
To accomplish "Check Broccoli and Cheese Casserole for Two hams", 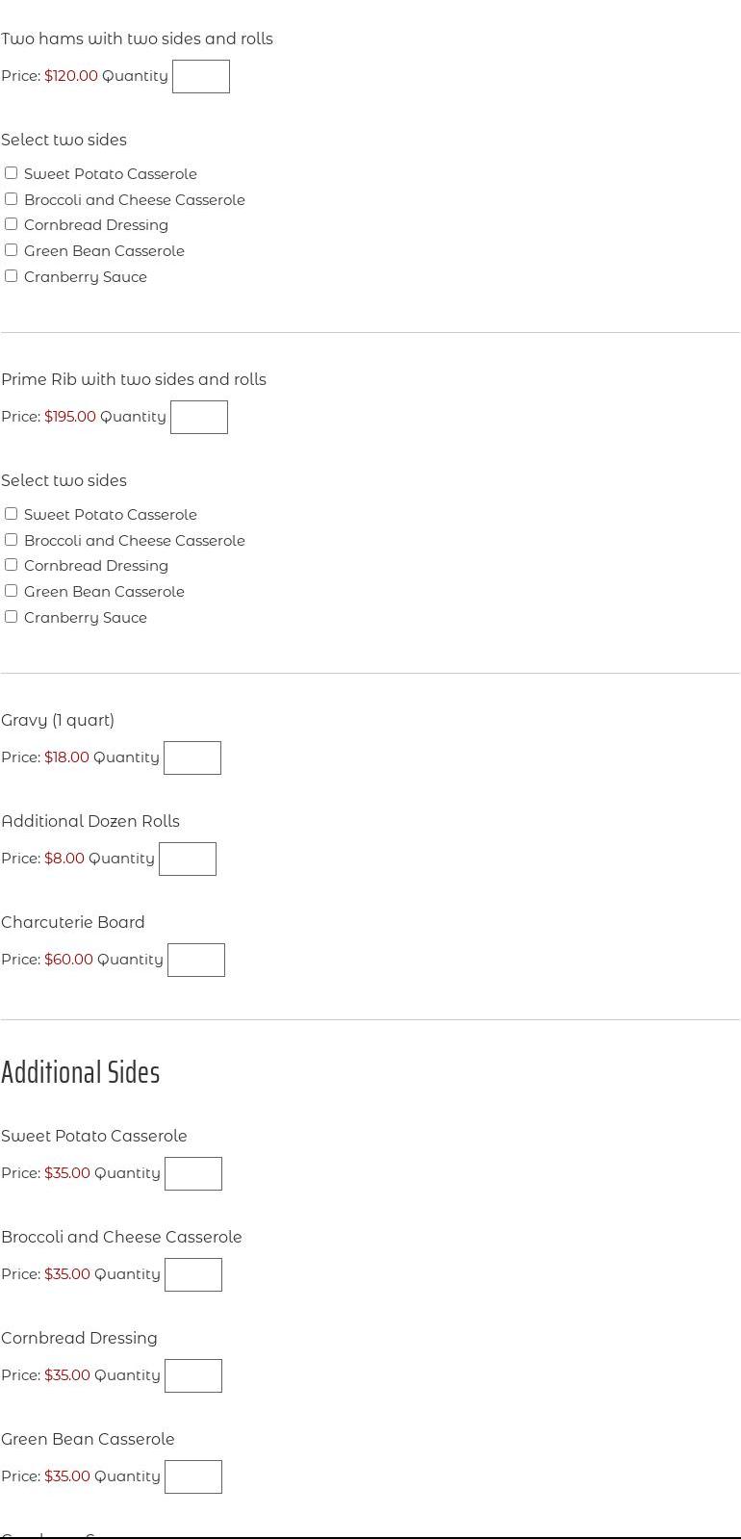I will coord(12,199).
